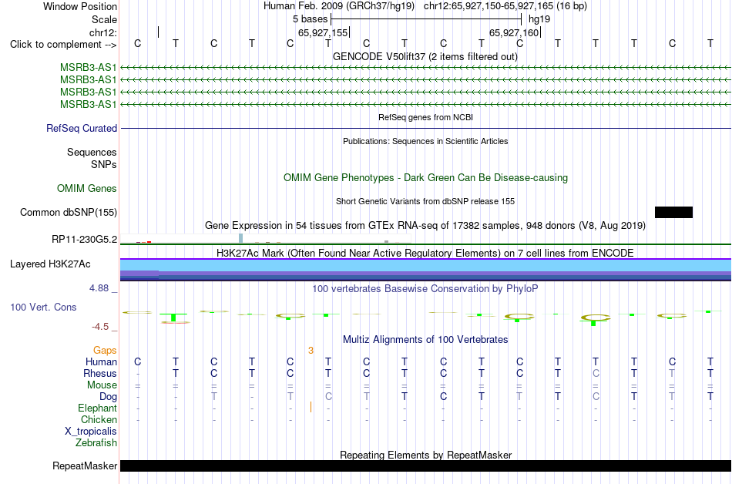The image size is (732, 484).
Task: Open 'Multiz Alignments of 100 Vertebrates' title
Action: coord(425,339)
